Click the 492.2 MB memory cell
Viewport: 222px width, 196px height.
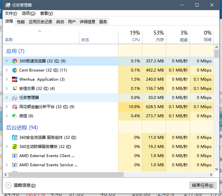(x=154, y=70)
